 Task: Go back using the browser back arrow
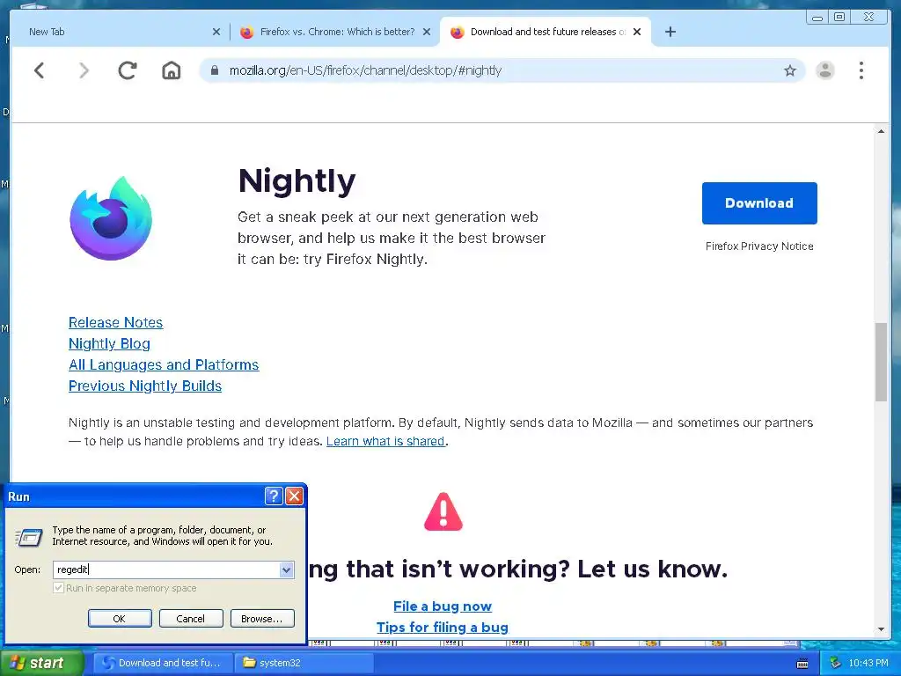[x=39, y=70]
